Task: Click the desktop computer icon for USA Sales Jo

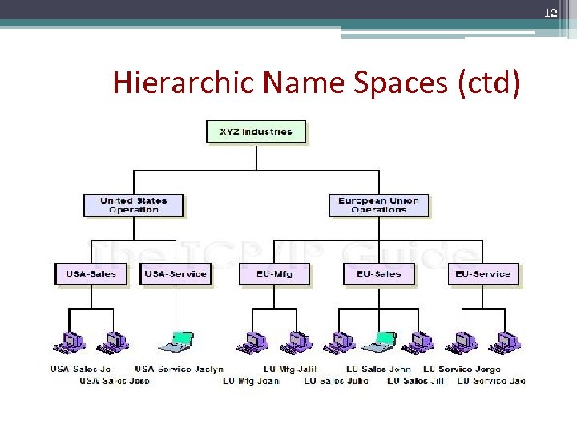Action: [x=70, y=343]
